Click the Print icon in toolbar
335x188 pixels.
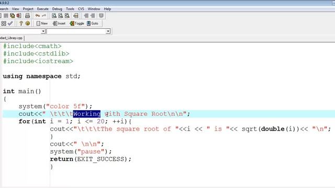(x=27, y=16)
